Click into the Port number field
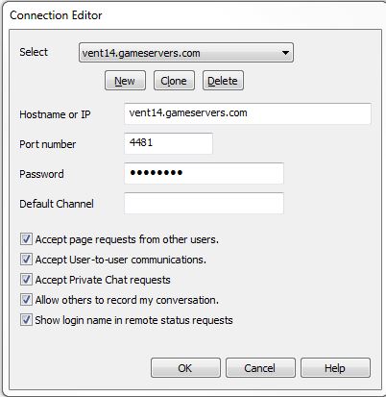This screenshot has height=397, width=386. tap(168, 143)
